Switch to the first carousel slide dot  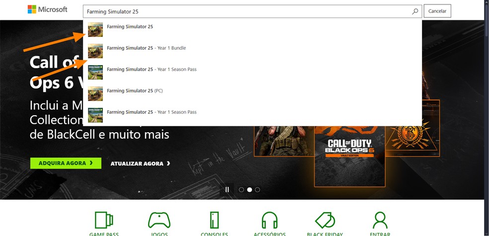pyautogui.click(x=242, y=190)
